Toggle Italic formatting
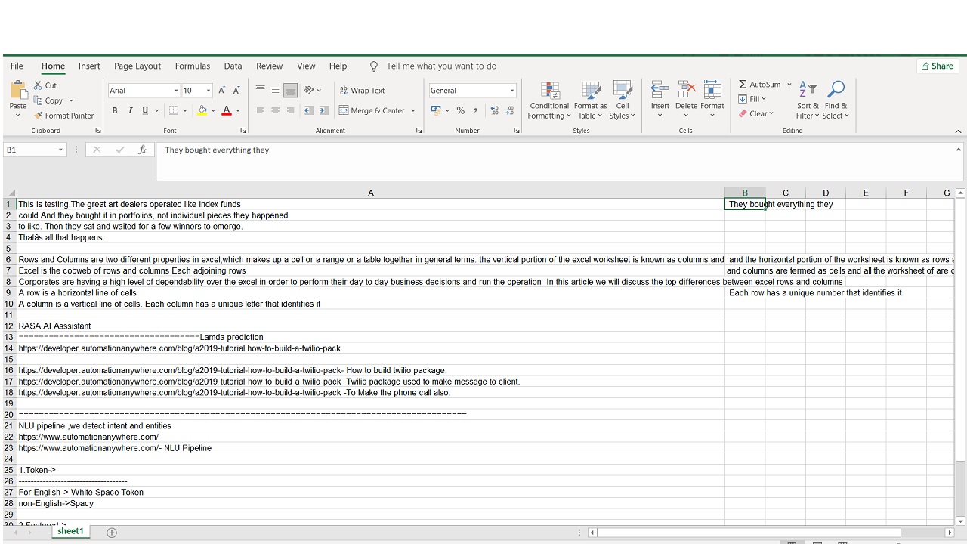Image resolution: width=967 pixels, height=544 pixels. [130, 110]
